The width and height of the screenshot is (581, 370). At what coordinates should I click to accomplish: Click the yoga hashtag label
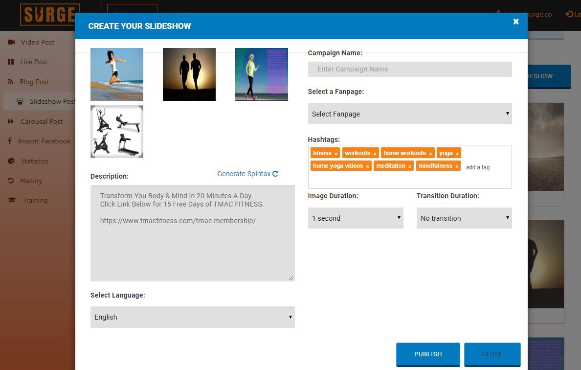[446, 153]
